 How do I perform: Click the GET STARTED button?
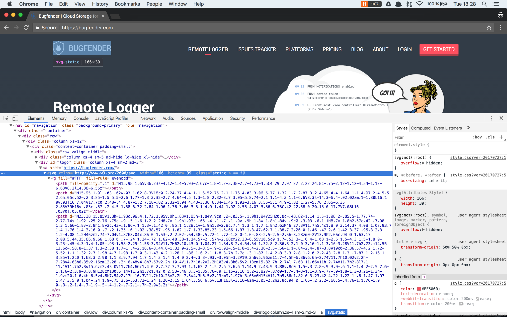tap(439, 49)
